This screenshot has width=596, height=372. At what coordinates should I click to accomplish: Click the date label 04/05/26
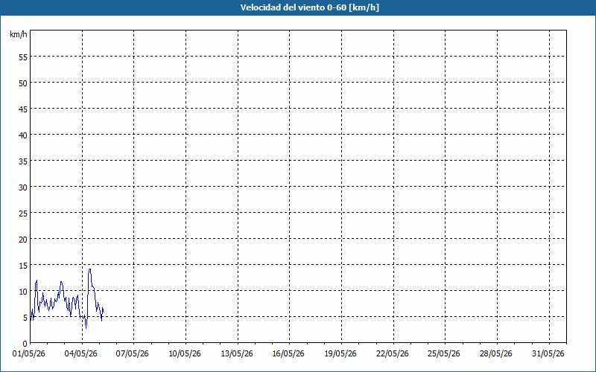pyautogui.click(x=81, y=354)
